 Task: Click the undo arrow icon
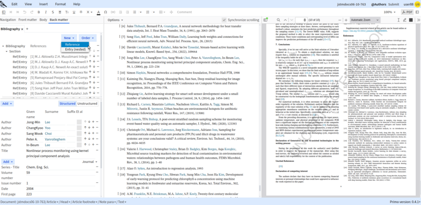[x=25, y=12]
